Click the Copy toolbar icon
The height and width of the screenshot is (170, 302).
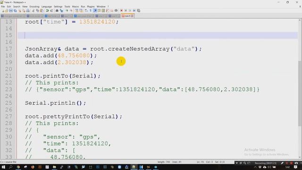pos(38,10)
